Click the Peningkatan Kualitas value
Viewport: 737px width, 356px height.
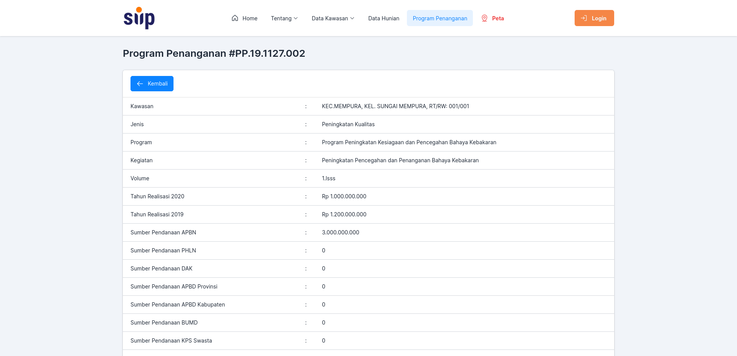348,124
